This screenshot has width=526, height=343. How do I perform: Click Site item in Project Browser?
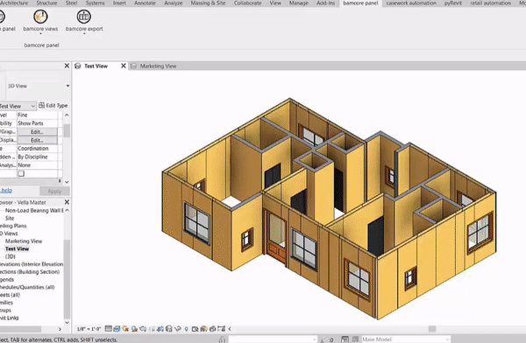[x=10, y=218]
